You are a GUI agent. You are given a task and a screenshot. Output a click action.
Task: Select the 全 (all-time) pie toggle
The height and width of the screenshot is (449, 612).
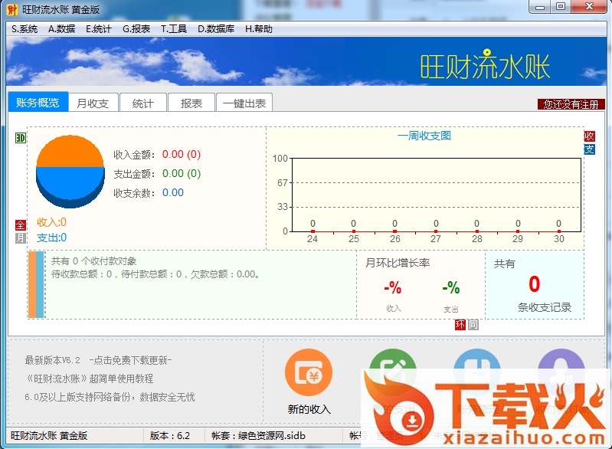20,225
